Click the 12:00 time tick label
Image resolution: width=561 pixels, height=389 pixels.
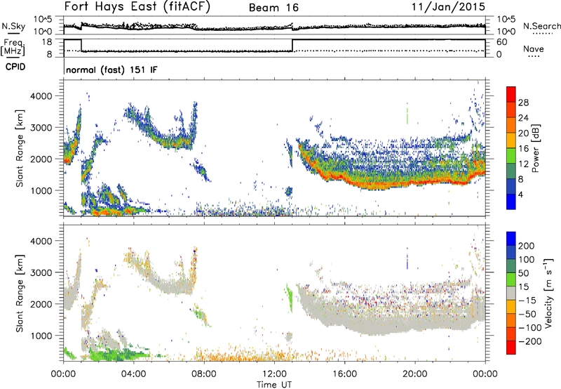click(x=274, y=374)
